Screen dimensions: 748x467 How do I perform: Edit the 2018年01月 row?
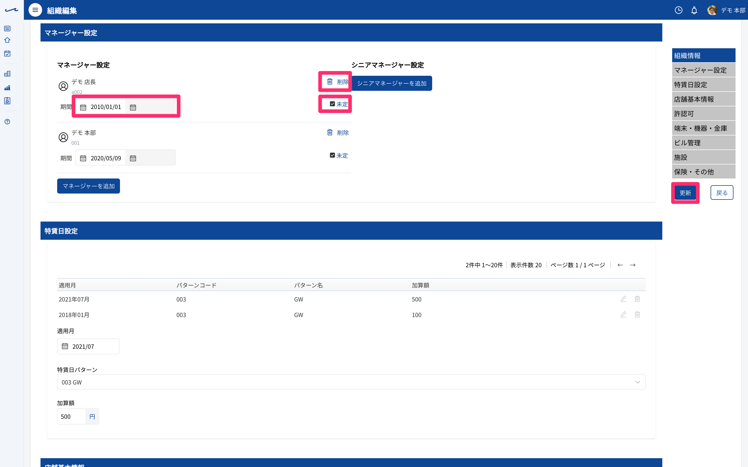pyautogui.click(x=623, y=314)
